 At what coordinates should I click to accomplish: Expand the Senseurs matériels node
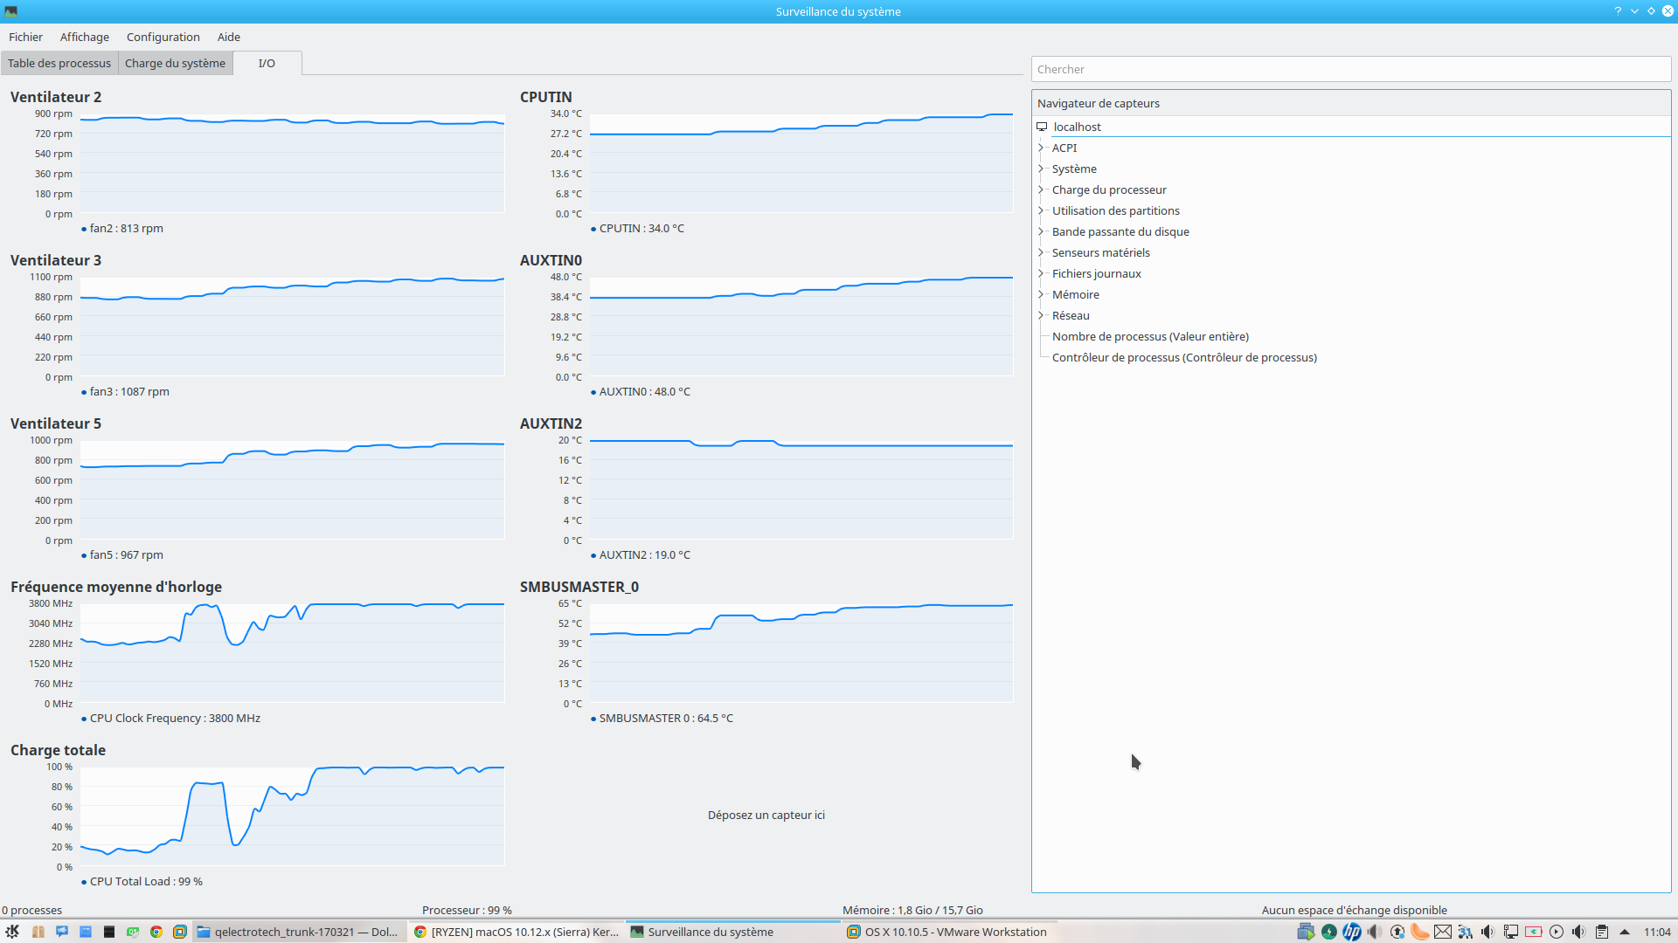tap(1041, 252)
